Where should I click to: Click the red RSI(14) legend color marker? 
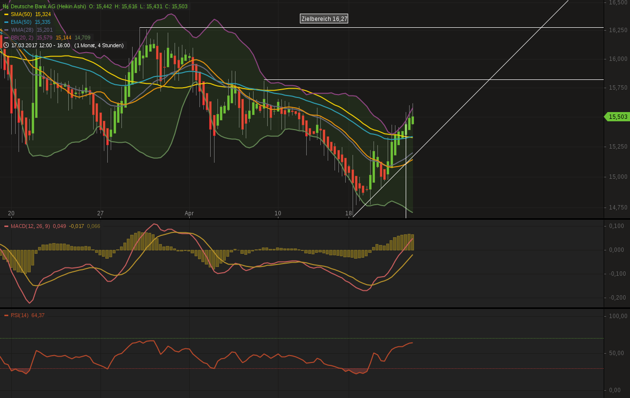6,315
